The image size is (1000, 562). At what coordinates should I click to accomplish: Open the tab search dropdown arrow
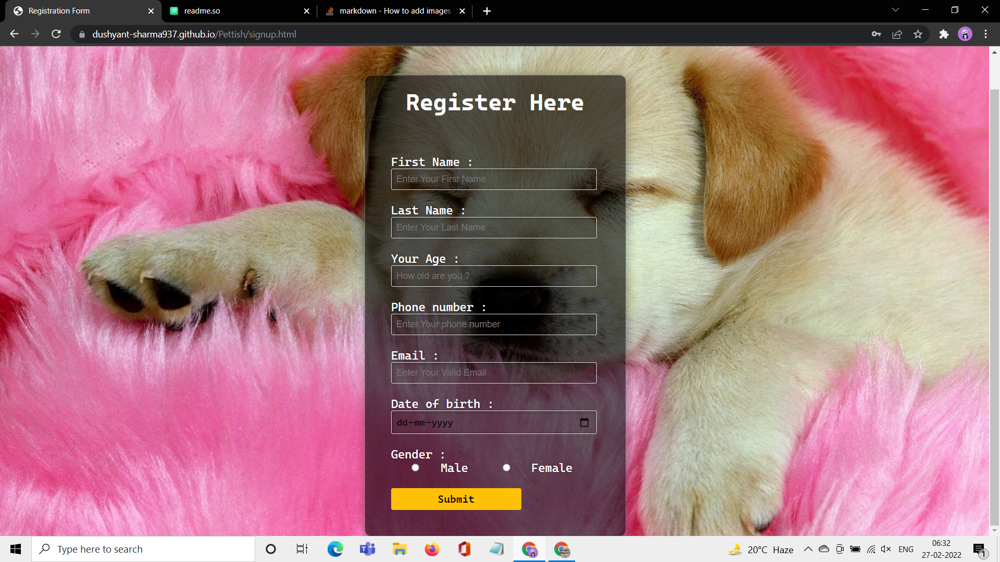click(x=895, y=9)
